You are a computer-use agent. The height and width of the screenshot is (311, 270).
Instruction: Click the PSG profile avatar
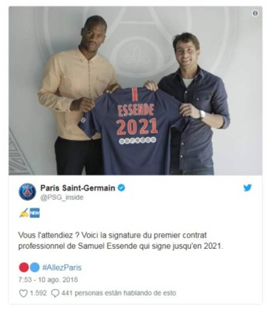(x=27, y=191)
